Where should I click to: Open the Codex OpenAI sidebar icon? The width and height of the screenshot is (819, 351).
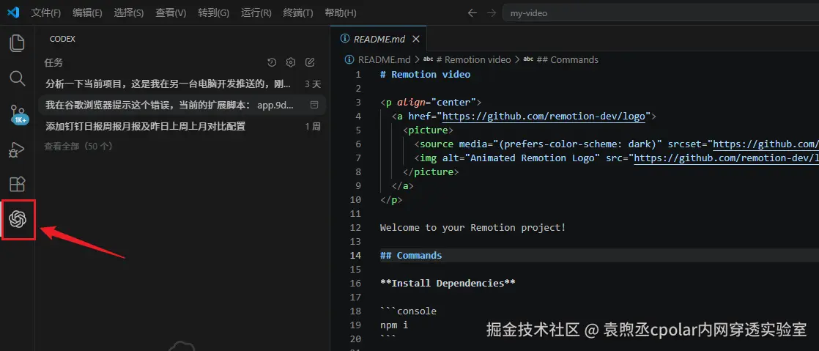(18, 219)
